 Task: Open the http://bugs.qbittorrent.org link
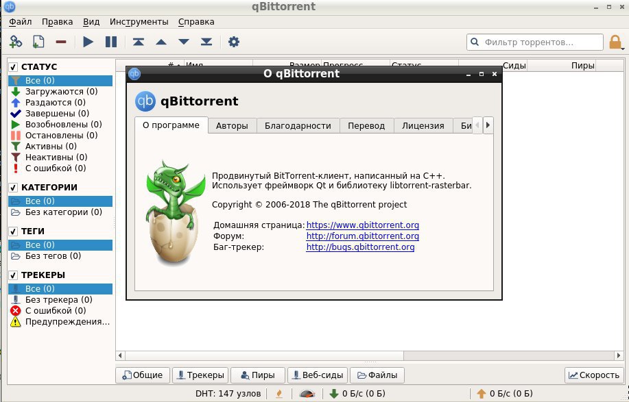pyautogui.click(x=360, y=247)
